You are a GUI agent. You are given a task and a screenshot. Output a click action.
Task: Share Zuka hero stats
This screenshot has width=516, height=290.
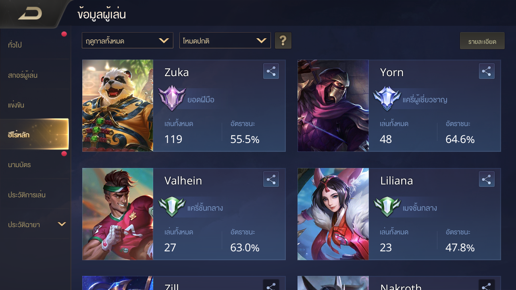(271, 72)
